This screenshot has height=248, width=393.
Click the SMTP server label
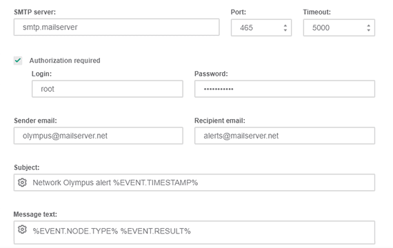tap(35, 12)
